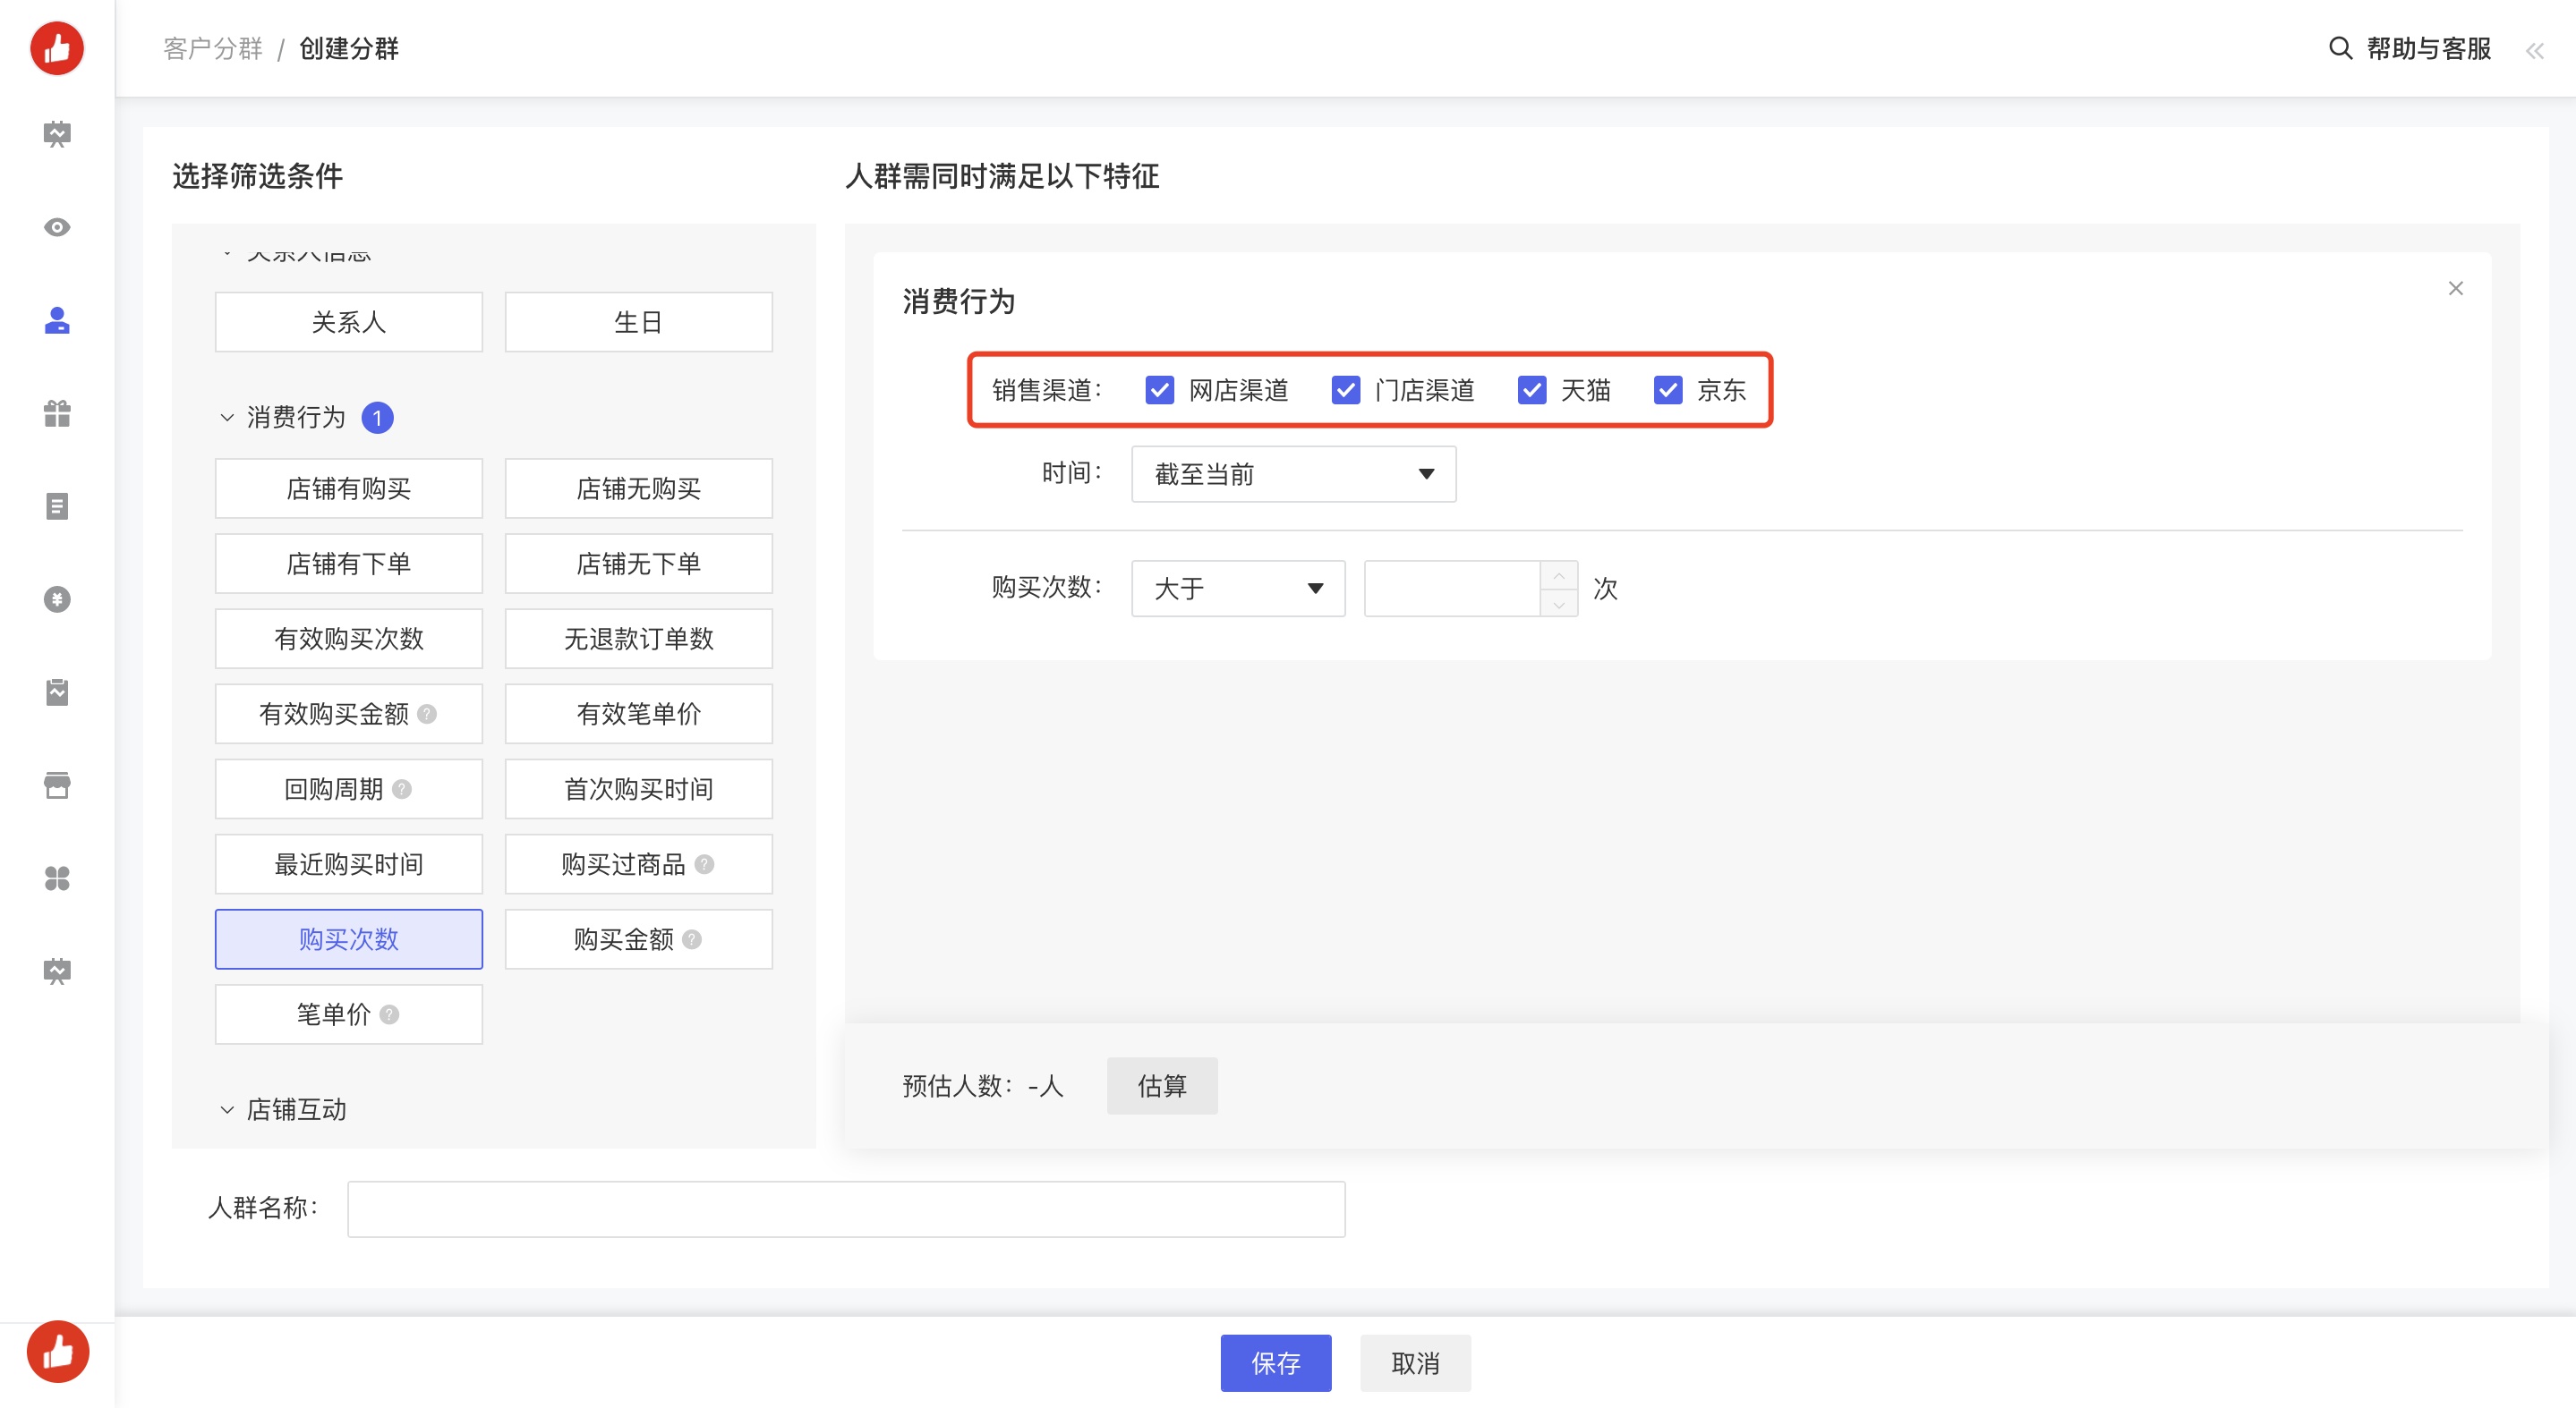Screen dimensions: 2576x1408
Task: Open 帮助与客服 link
Action: coord(2428,48)
